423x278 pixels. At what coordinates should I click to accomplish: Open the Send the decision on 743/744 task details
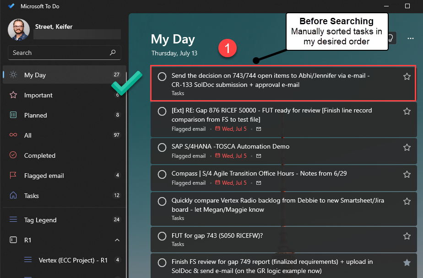pos(283,83)
